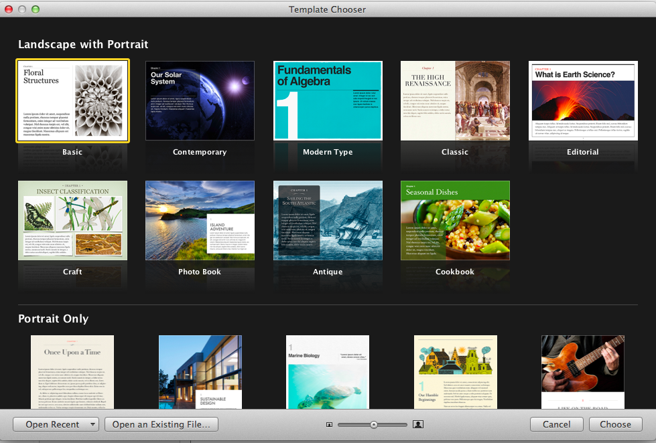Screen dimensions: 656x443
Task: Select the Contemporary Our Solar System template
Action: 200,101
